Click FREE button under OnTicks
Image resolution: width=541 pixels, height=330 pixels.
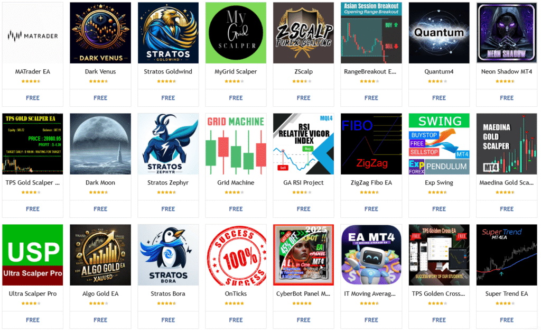click(236, 320)
